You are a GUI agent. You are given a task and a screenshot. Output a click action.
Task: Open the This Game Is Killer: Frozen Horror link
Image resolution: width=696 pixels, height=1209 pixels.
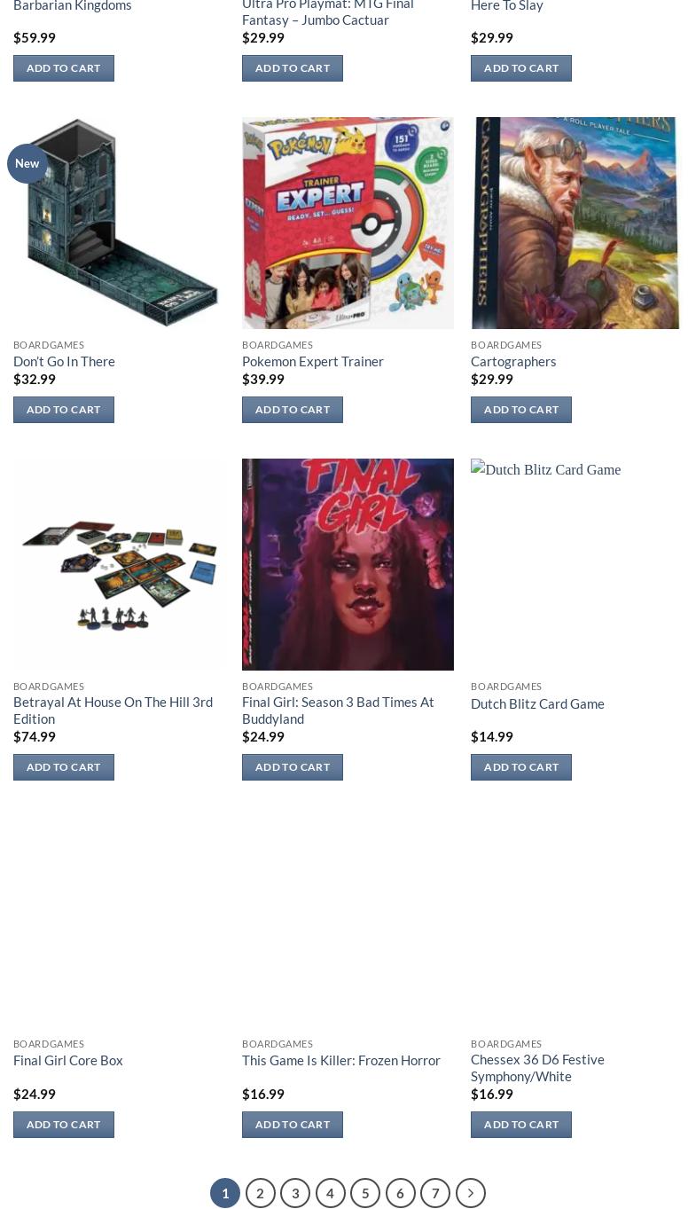coord(341,1060)
